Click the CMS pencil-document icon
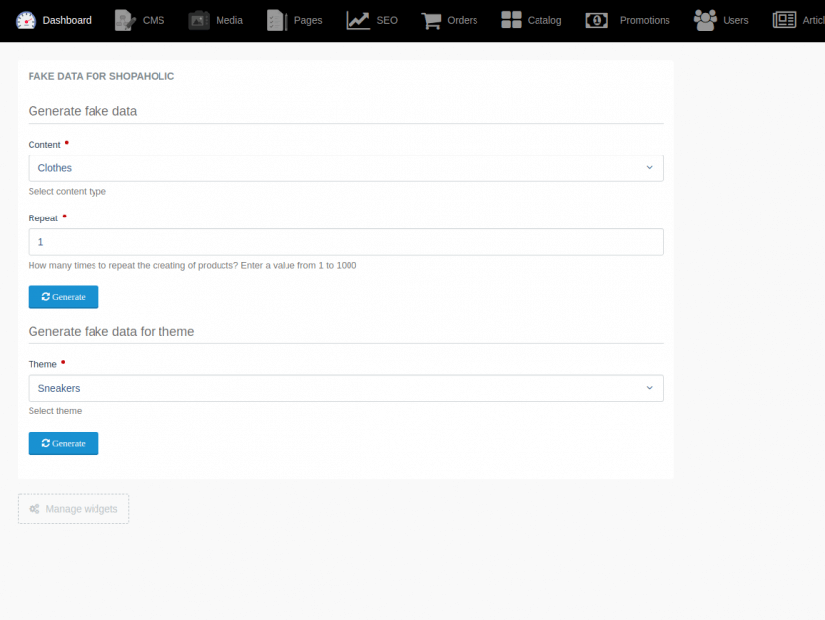 coord(125,20)
